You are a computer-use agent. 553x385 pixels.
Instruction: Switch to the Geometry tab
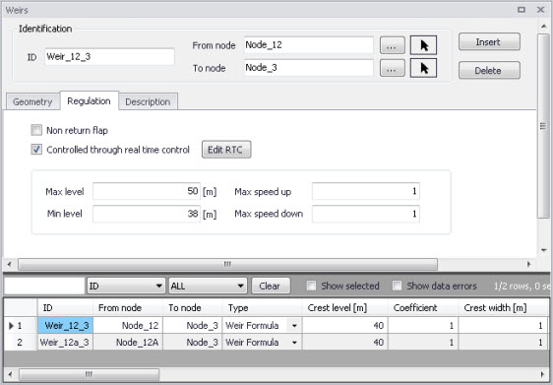tap(32, 102)
